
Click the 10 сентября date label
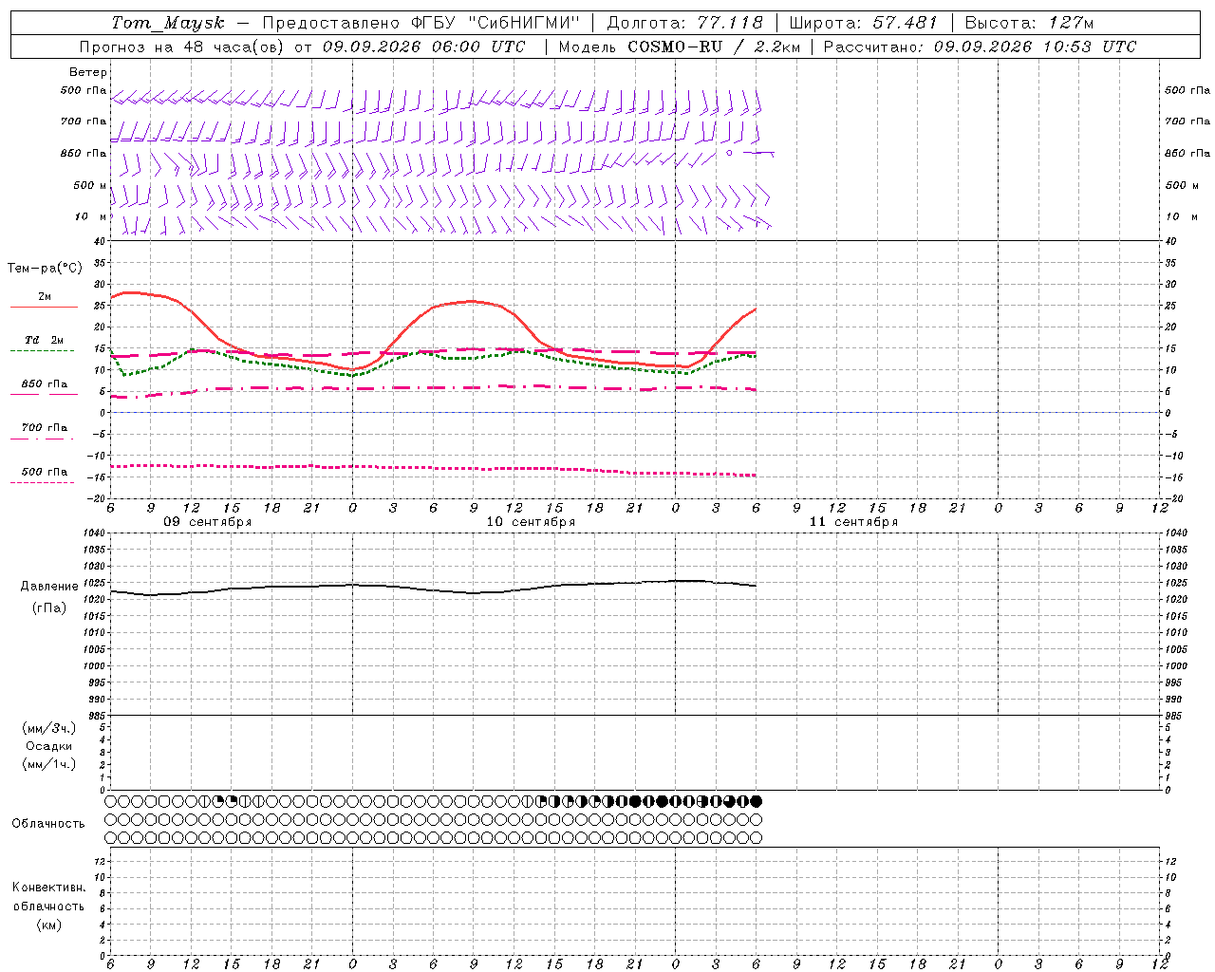pyautogui.click(x=531, y=522)
